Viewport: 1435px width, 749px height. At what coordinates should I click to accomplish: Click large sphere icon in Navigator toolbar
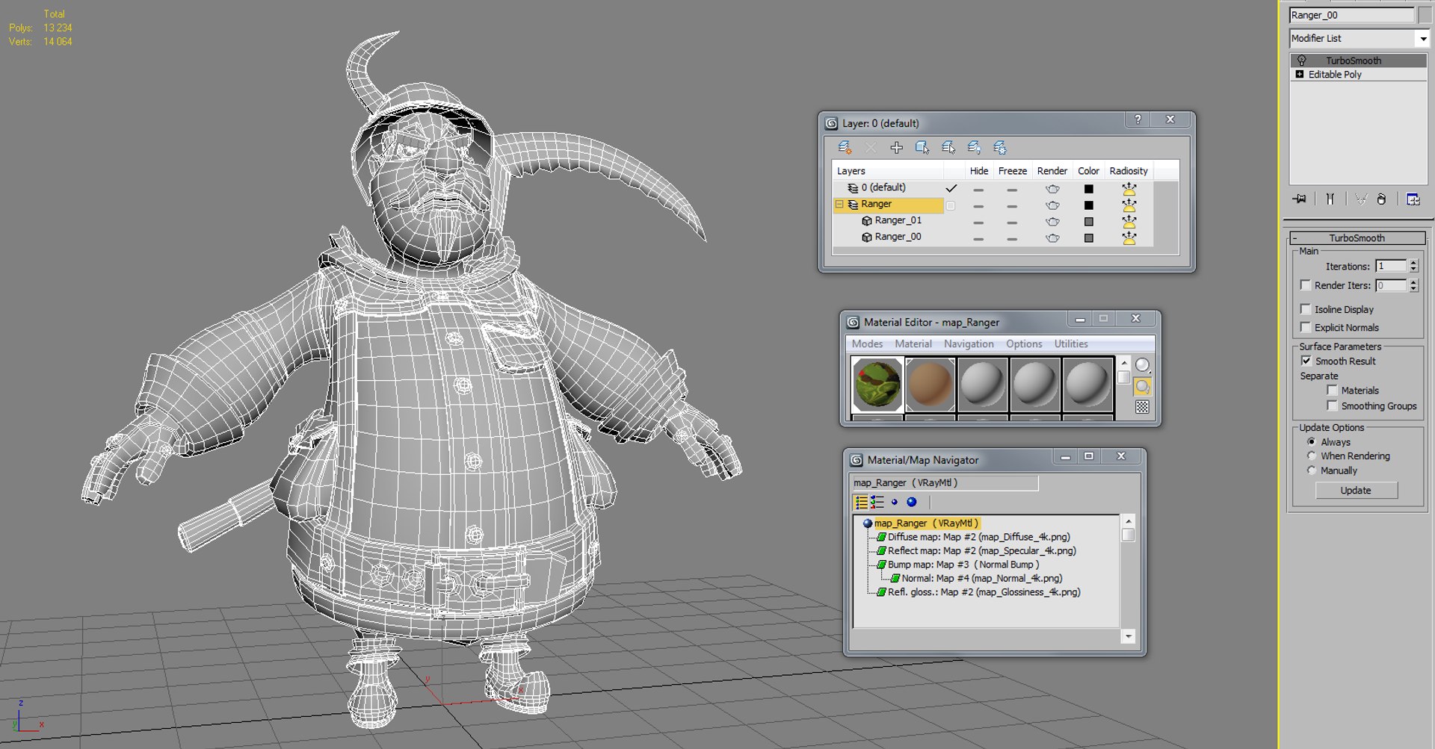912,502
